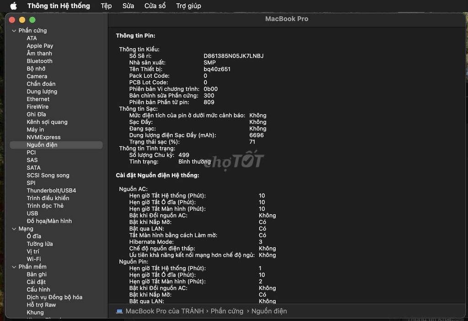Select SCSI Song song in the sidebar
Screen dimensions: 468x321
tap(48, 176)
